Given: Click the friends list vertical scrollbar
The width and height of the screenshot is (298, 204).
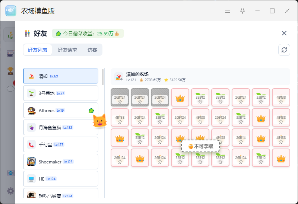Looking at the screenshot, I should coord(103,77).
